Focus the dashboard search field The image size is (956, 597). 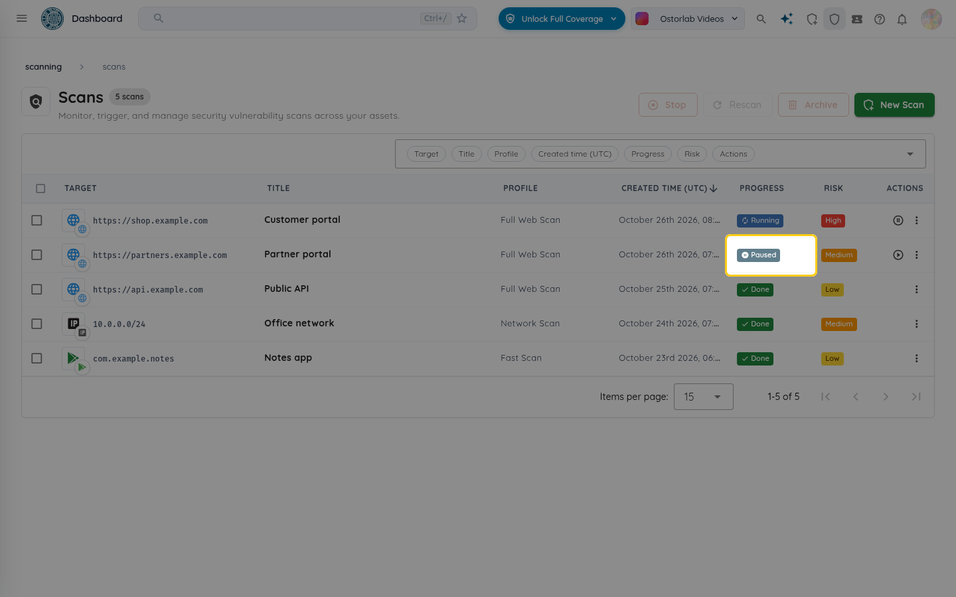pos(307,19)
